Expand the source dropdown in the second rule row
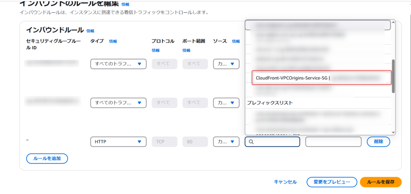 226,103
